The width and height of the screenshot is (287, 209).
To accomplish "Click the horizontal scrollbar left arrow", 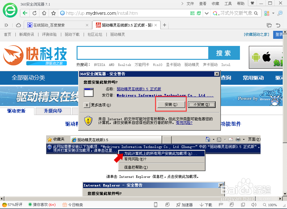I will coord(2,199).
